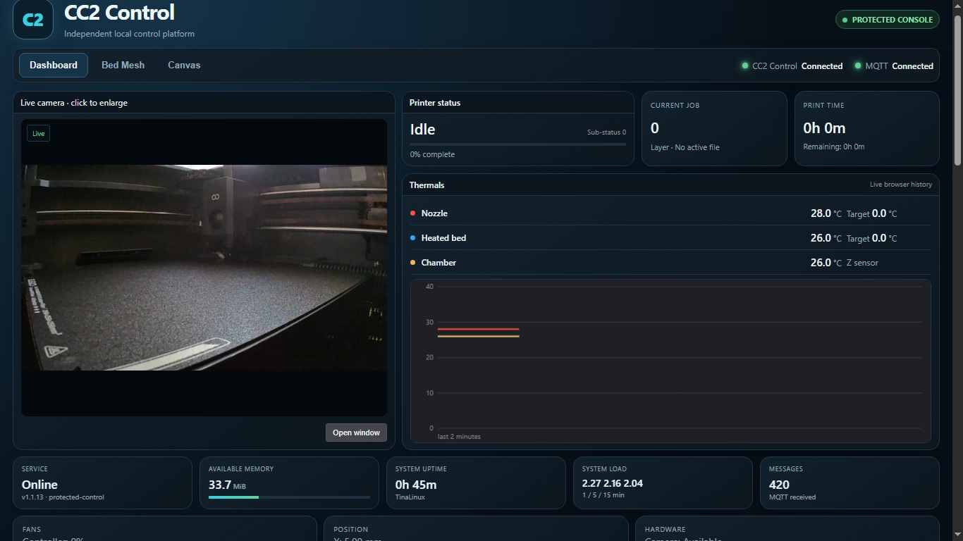Click the yellow Chamber legend dot
The height and width of the screenshot is (541, 963).
tap(412, 263)
